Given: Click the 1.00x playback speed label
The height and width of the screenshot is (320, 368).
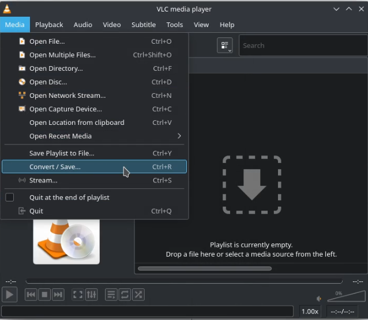Looking at the screenshot, I should click(310, 311).
